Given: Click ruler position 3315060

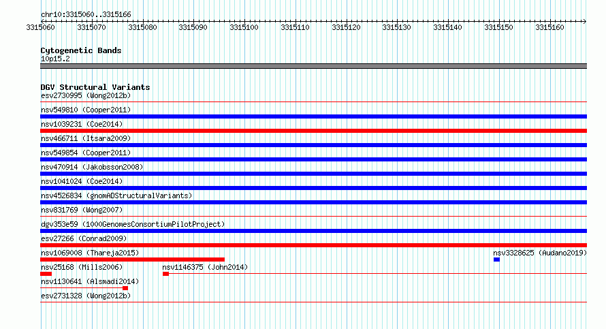Looking at the screenshot, I should (x=41, y=27).
